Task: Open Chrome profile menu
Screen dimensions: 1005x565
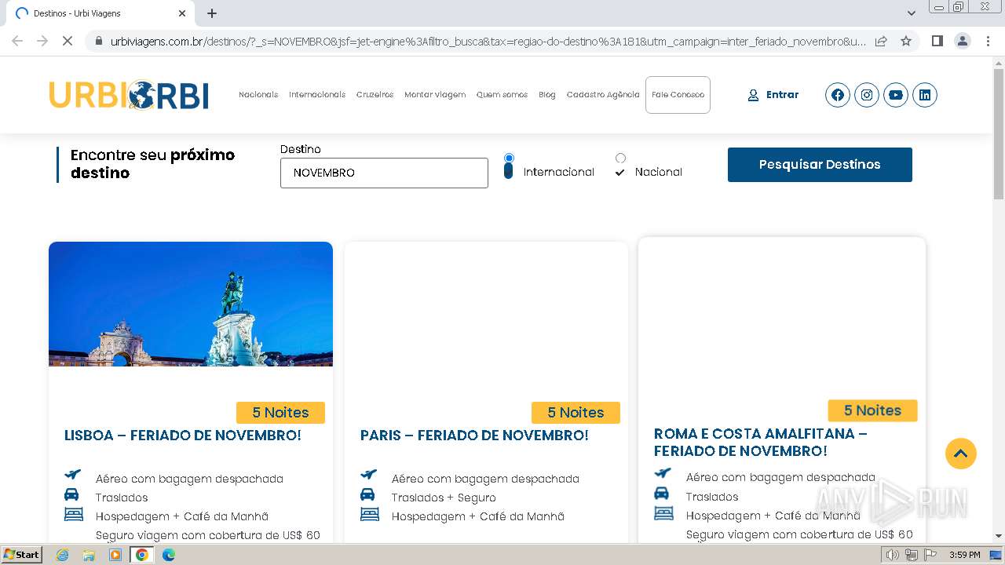Action: (962, 41)
